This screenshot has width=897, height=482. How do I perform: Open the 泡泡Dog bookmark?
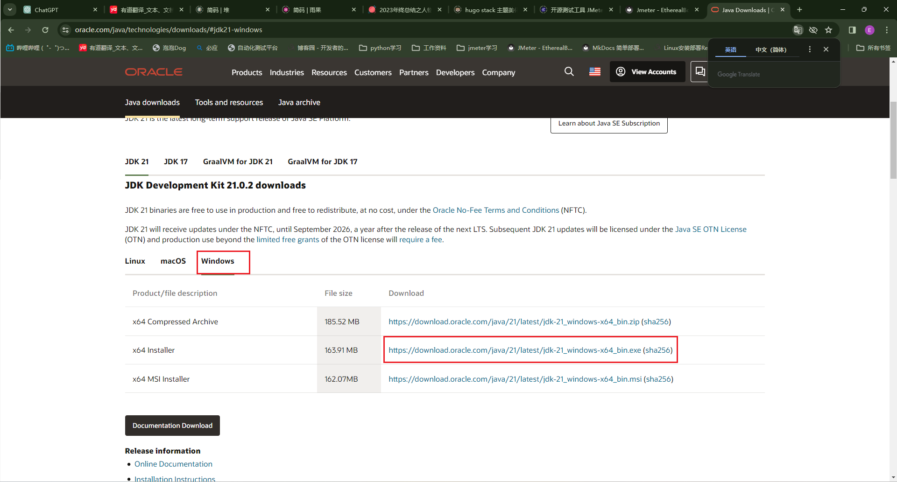(169, 48)
